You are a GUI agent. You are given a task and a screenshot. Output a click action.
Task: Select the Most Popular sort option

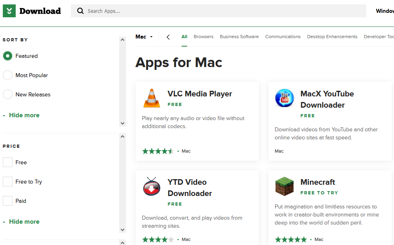coord(8,75)
